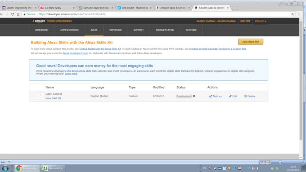
Task: Click the '12/16/17' modified date
Action: point(158,96)
